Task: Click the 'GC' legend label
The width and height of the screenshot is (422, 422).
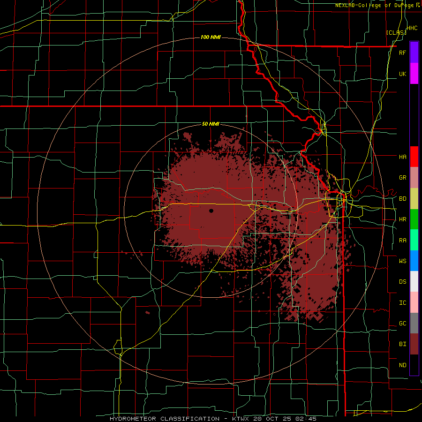Action: click(402, 324)
